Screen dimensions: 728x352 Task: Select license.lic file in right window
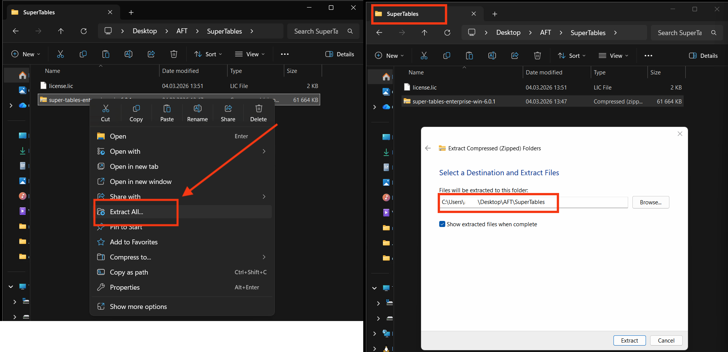(424, 88)
